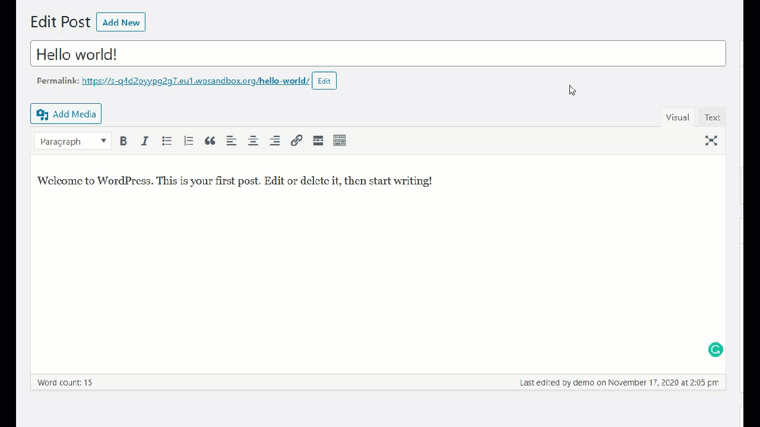
Task: Align text right
Action: (x=274, y=141)
